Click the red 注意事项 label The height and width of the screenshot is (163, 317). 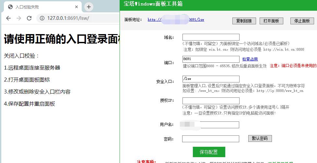[147, 161]
